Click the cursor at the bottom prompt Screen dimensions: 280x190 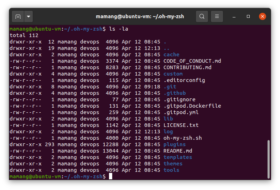[x=110, y=176]
